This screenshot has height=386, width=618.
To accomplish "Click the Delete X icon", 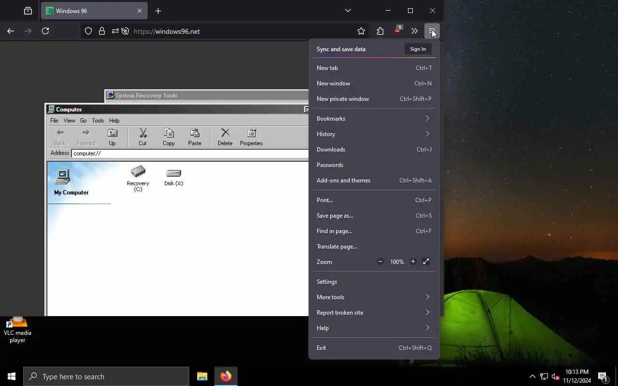I will click(x=225, y=137).
